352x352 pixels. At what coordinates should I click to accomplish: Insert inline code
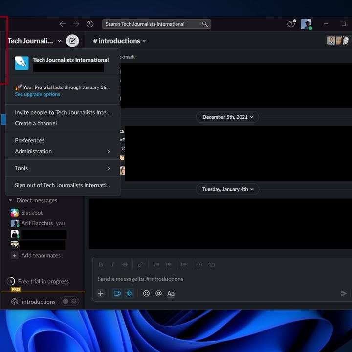[x=199, y=264]
